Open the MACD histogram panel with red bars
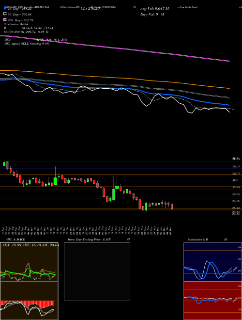242x320 pixels. click(x=29, y=301)
